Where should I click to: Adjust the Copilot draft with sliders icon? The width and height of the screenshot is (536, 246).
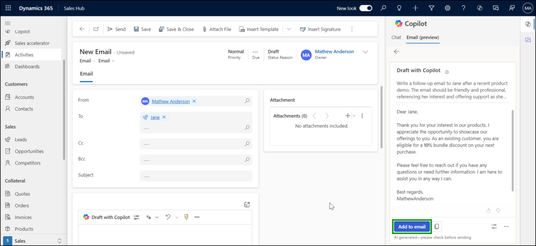(x=494, y=227)
